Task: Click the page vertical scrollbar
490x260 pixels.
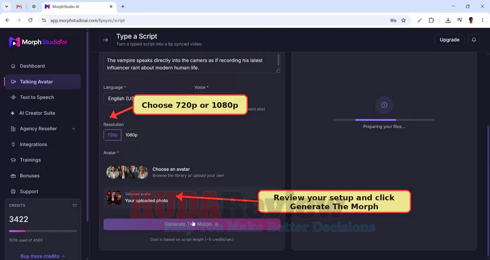Action: pyautogui.click(x=488, y=190)
